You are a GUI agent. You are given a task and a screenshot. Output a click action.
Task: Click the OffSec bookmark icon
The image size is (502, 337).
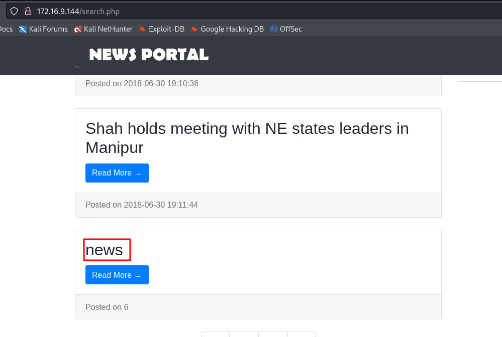tap(274, 29)
